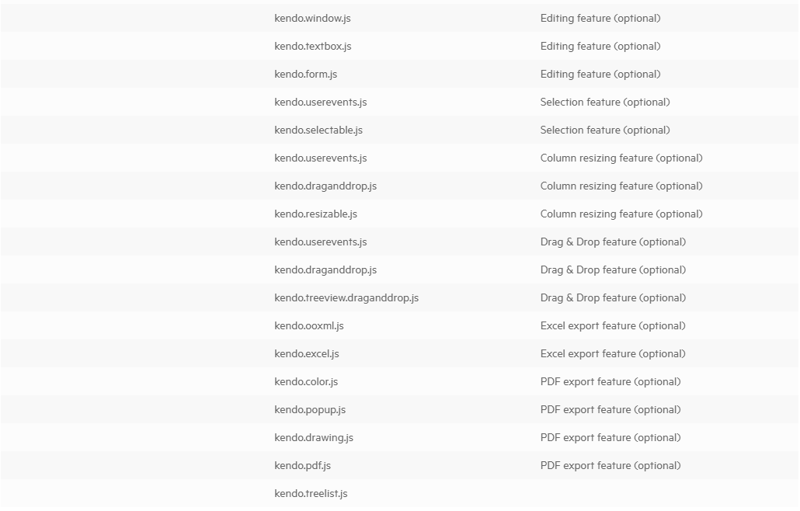The width and height of the screenshot is (800, 511).
Task: Click kendo.resizable.js file name
Action: (x=316, y=214)
